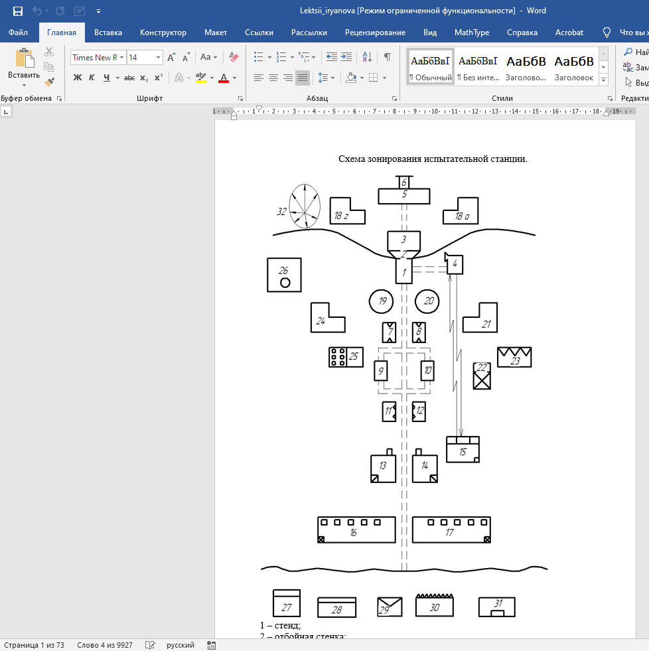This screenshot has width=649, height=651.
Task: Increase the indent level
Action: click(x=346, y=58)
